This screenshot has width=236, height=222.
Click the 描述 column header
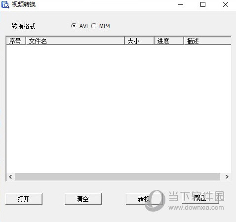coord(207,41)
